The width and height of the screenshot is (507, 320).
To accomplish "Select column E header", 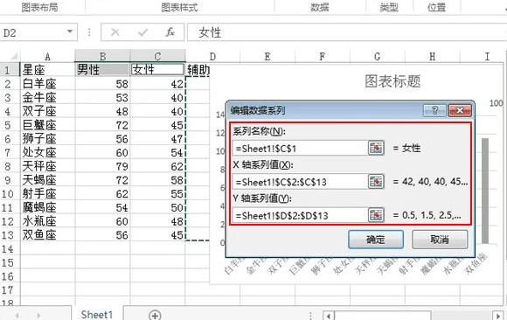I will tap(267, 56).
